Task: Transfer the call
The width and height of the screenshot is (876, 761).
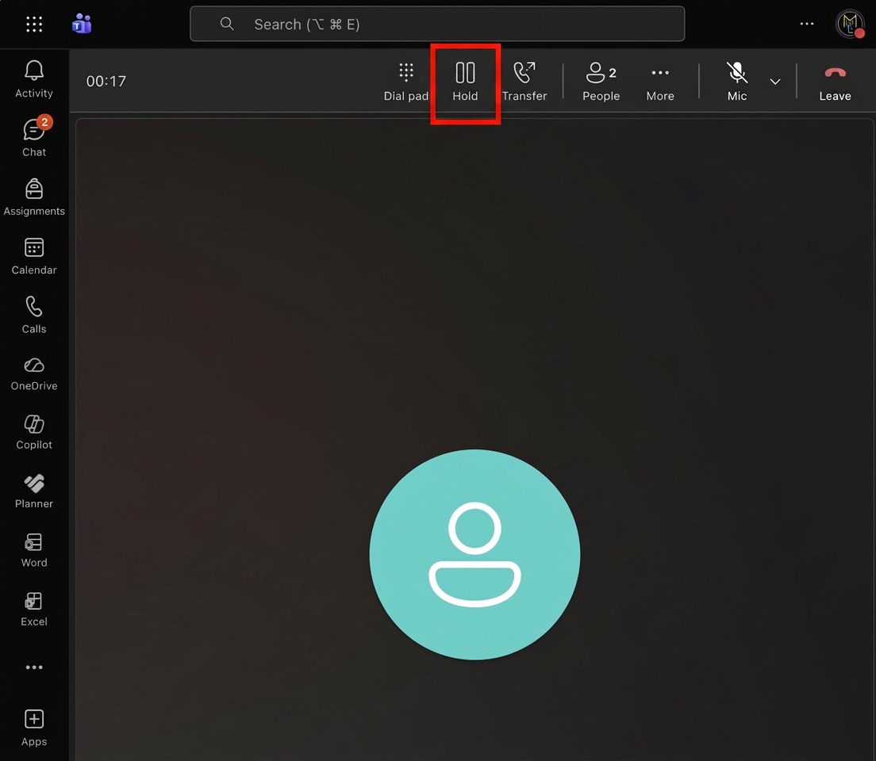Action: tap(524, 82)
